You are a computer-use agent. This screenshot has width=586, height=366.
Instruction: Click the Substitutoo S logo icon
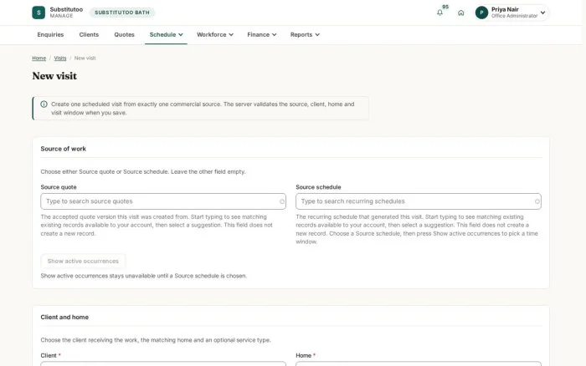click(x=39, y=13)
